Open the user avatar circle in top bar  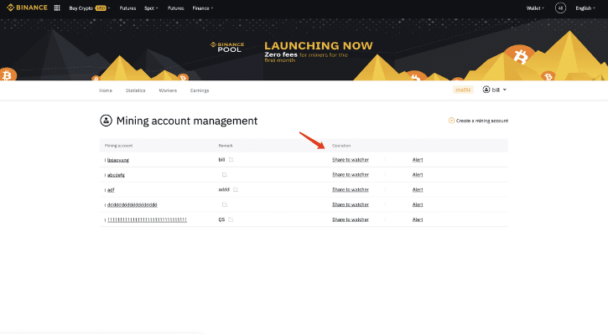(560, 8)
